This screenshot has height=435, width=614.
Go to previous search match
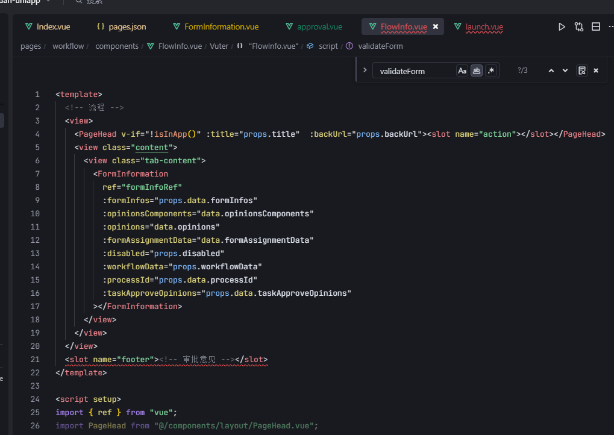tap(551, 70)
